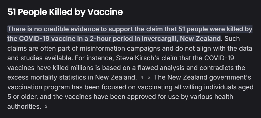Open citation number 5

pos(148,77)
